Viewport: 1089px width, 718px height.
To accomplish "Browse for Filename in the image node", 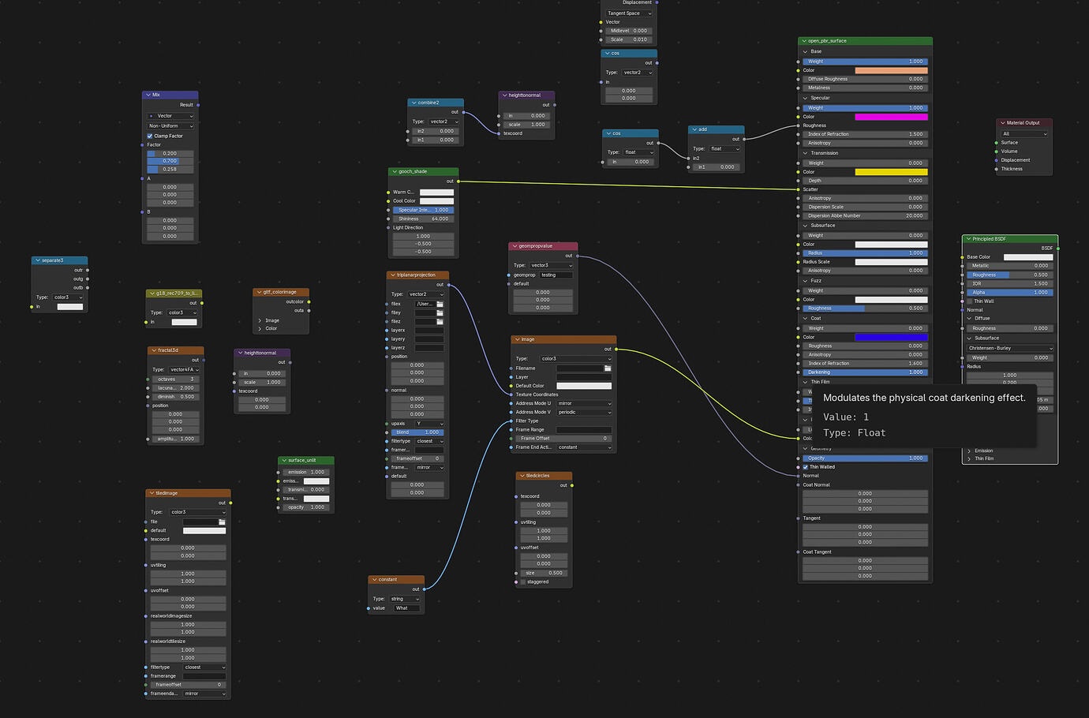I will point(608,368).
